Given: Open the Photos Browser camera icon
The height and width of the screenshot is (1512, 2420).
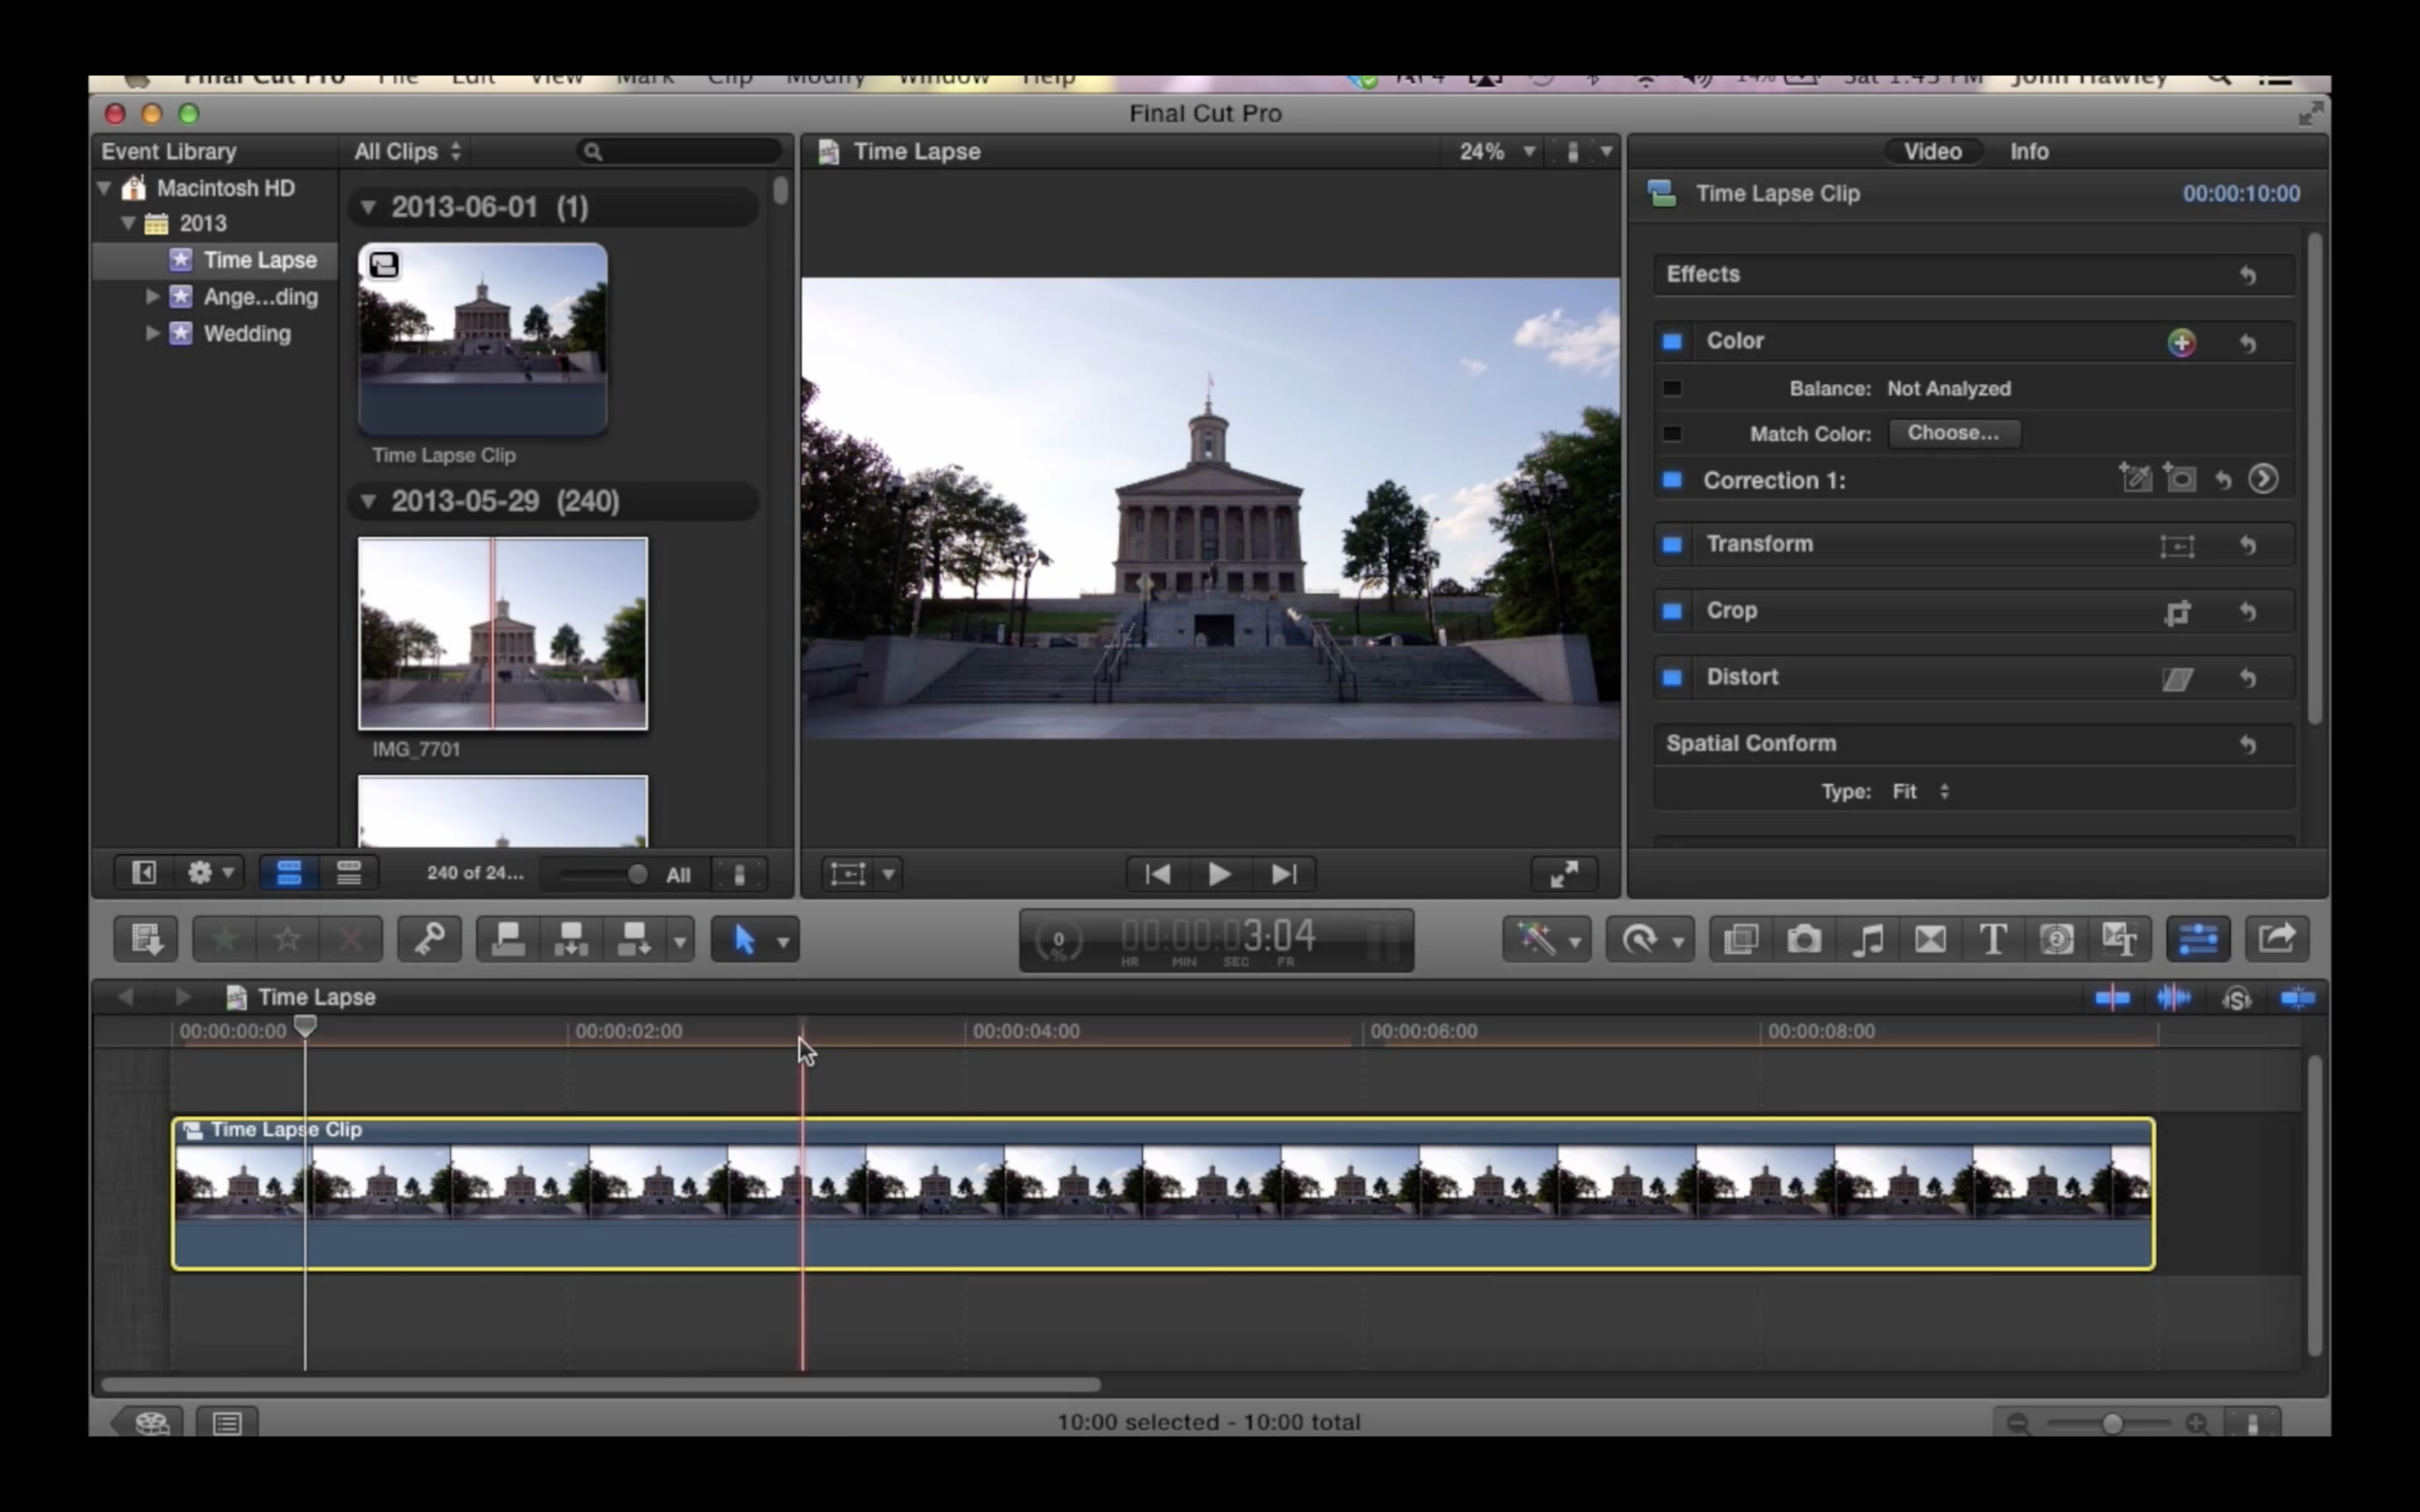Looking at the screenshot, I should tap(1803, 939).
